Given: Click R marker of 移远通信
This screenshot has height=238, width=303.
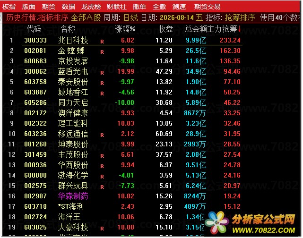Looking at the screenshot, I should (x=102, y=135).
